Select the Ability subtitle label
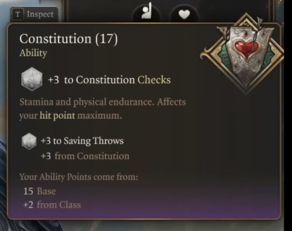Screen dimensions: 292x231 click(x=33, y=53)
